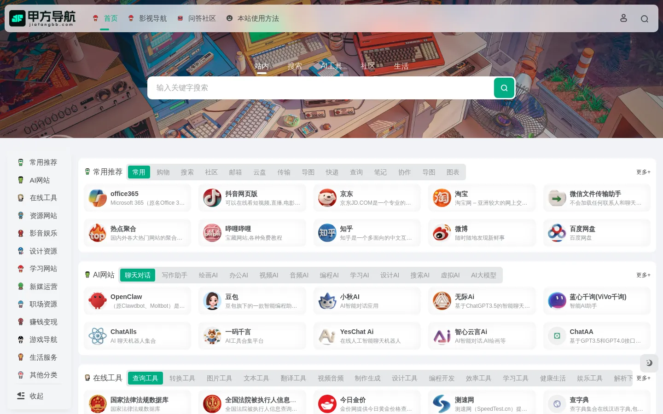Open the 微信文件传输助手 icon
This screenshot has height=414, width=663.
pos(557,198)
